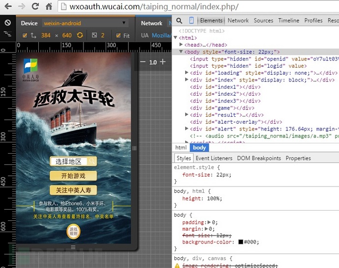The image size is (339, 268).
Task: Toggle device mode phone icon
Action: (191, 20)
